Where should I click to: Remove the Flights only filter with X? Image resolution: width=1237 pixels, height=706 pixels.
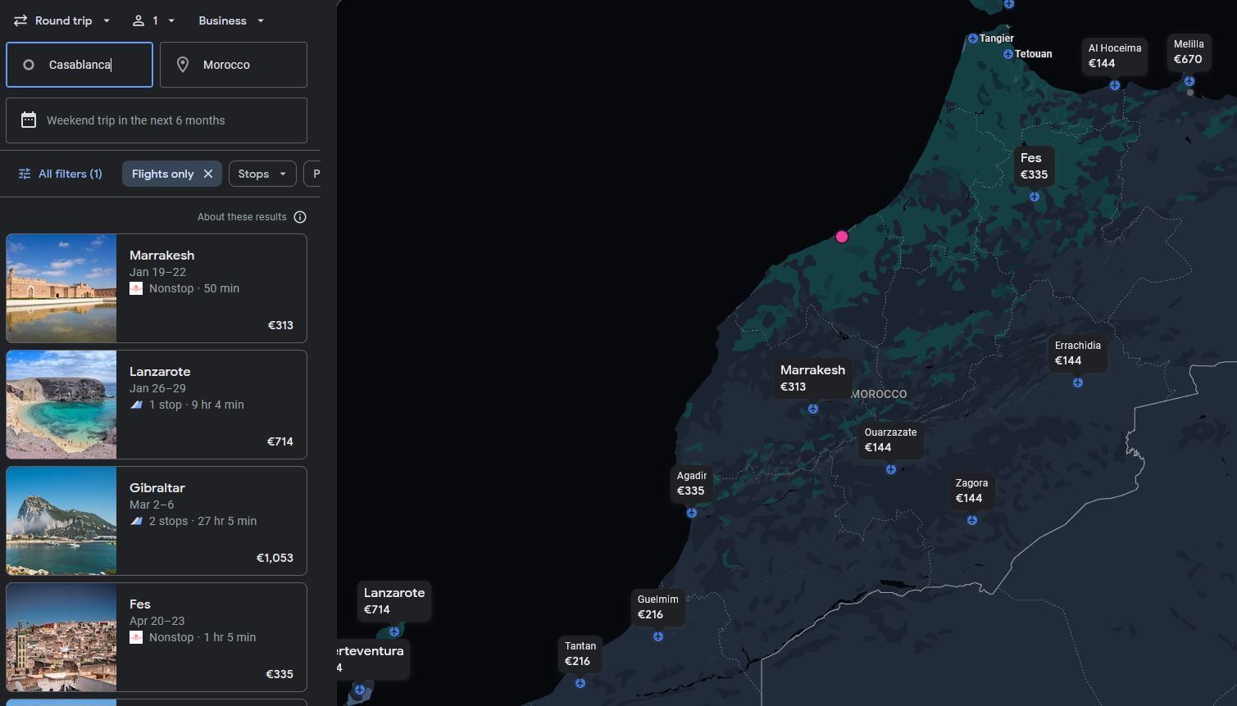point(208,174)
